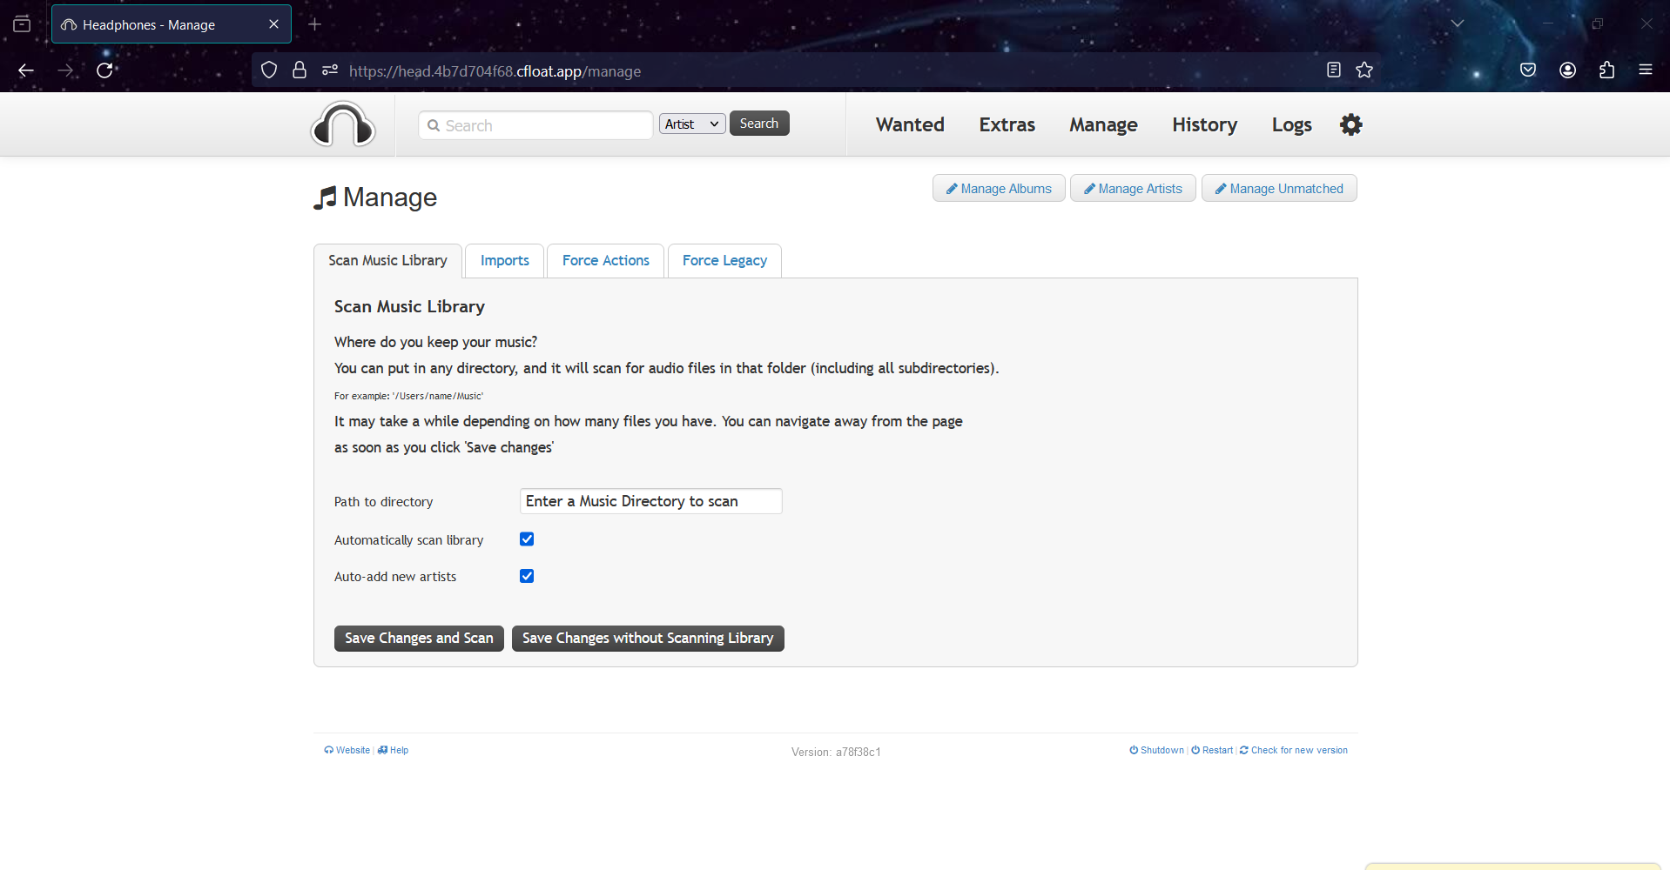Image resolution: width=1670 pixels, height=870 pixels.
Task: Open the Extras menu item
Action: 1007,124
